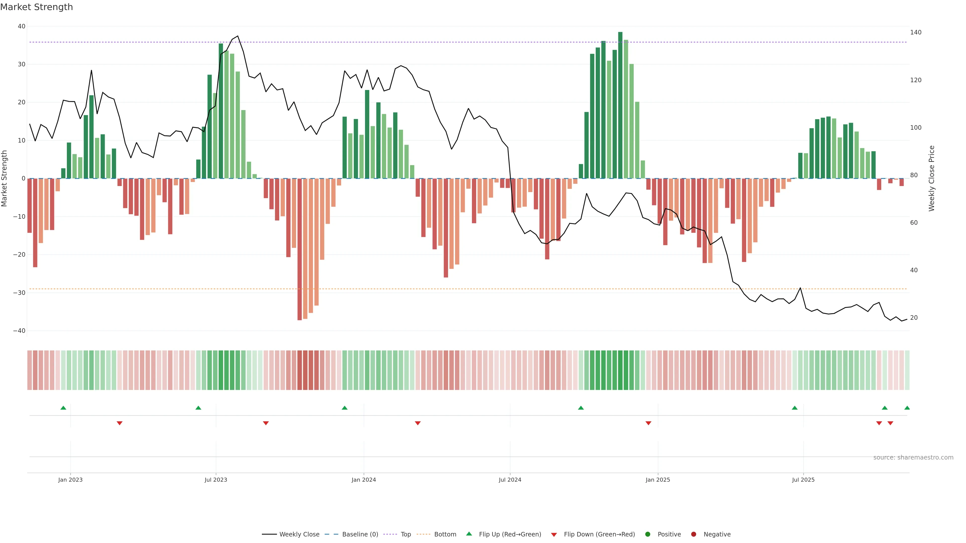Click green flip-up marker before Jul 2023
The image size is (966, 543).
[198, 408]
